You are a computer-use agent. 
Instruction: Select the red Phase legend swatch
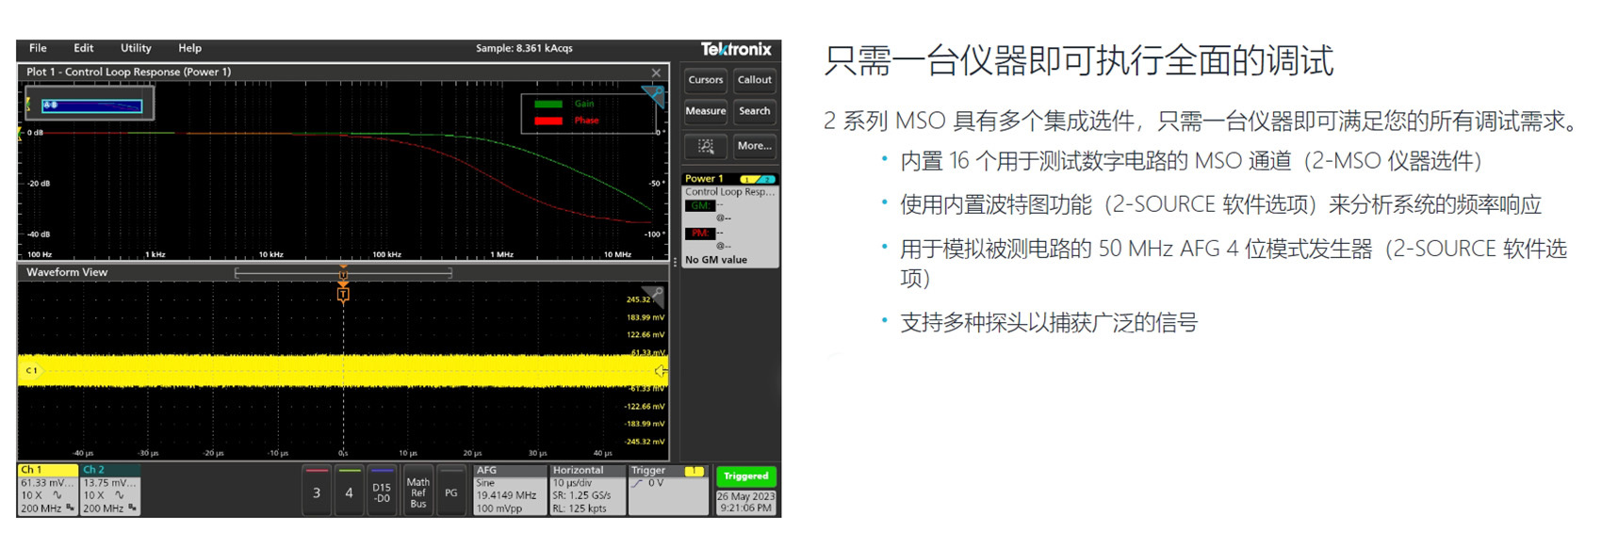pos(548,121)
